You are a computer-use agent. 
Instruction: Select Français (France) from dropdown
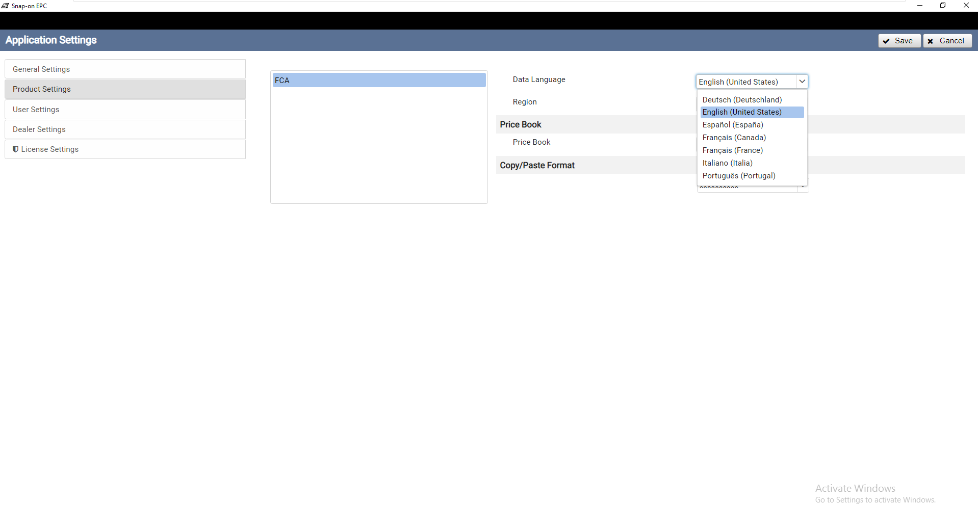(x=752, y=150)
